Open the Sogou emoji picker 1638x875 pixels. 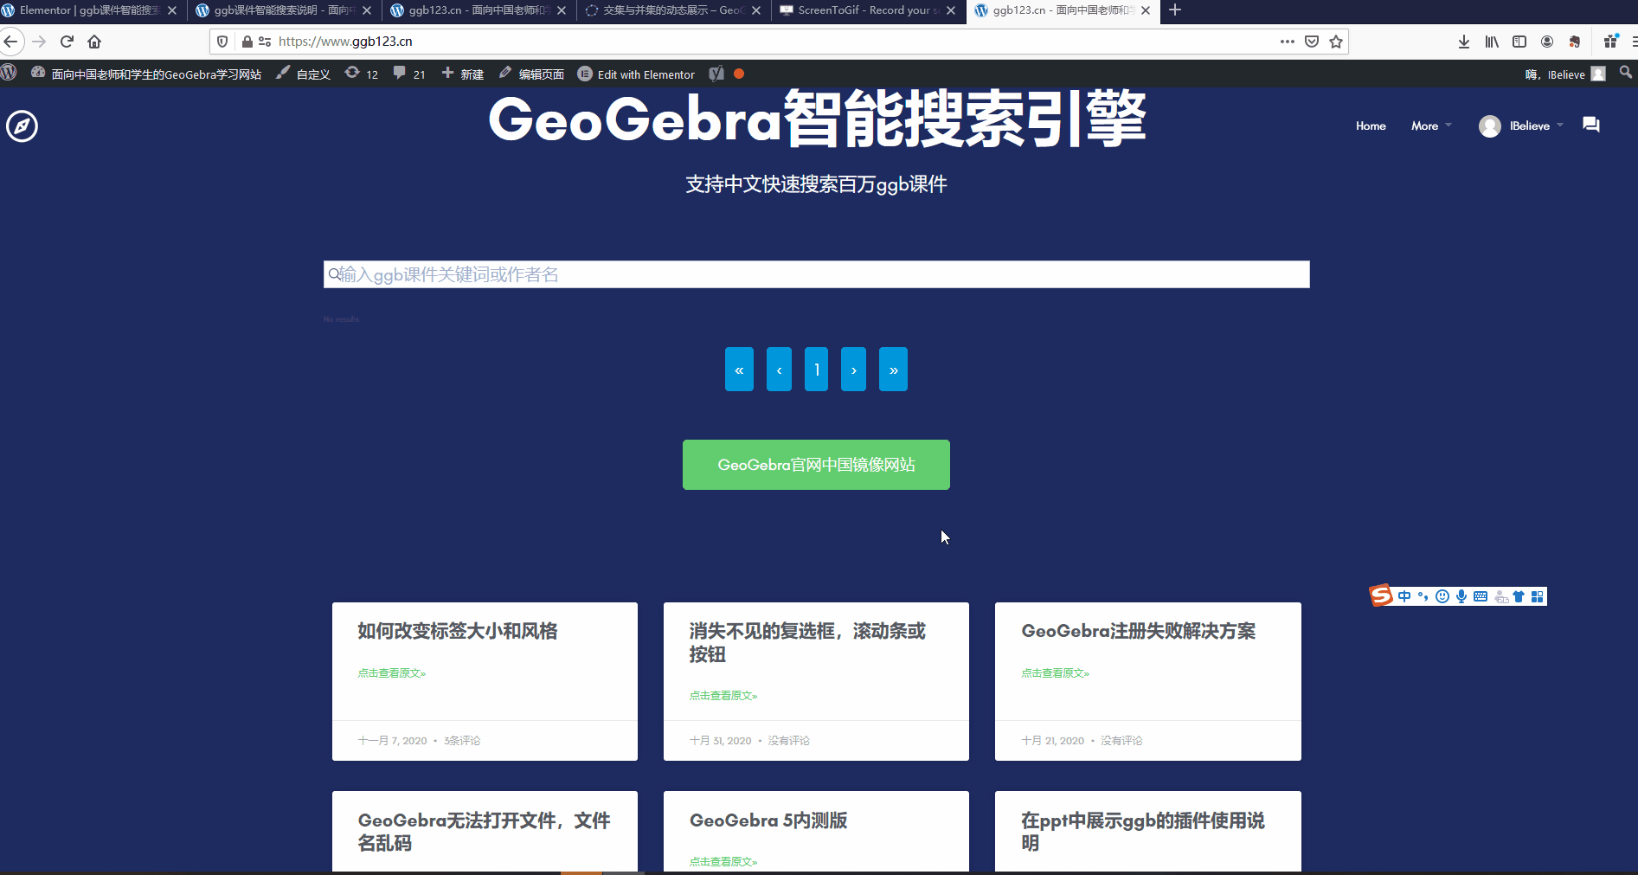1442,596
